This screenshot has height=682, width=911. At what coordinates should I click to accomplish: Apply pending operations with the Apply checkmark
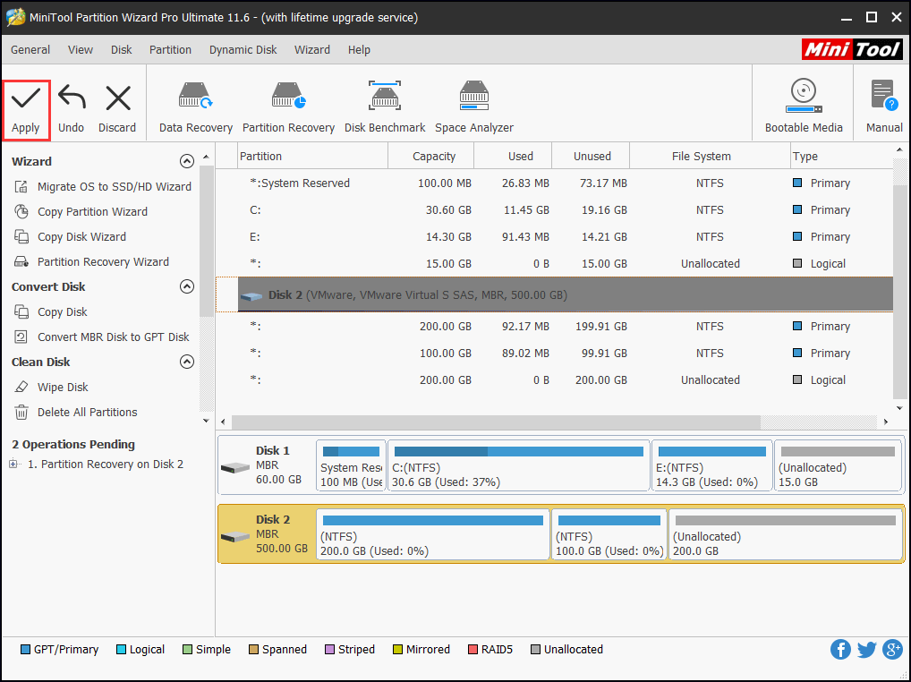pos(26,110)
